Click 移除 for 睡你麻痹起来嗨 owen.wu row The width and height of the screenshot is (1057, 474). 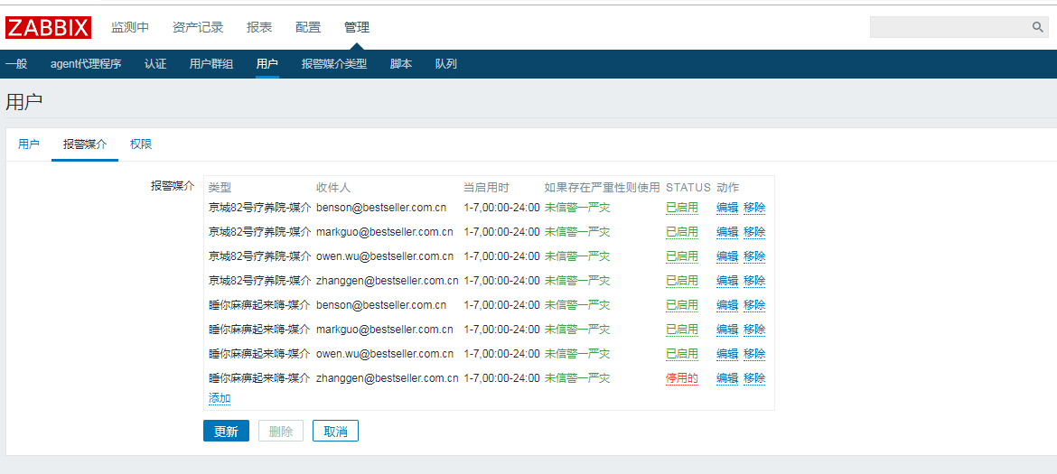pos(754,354)
